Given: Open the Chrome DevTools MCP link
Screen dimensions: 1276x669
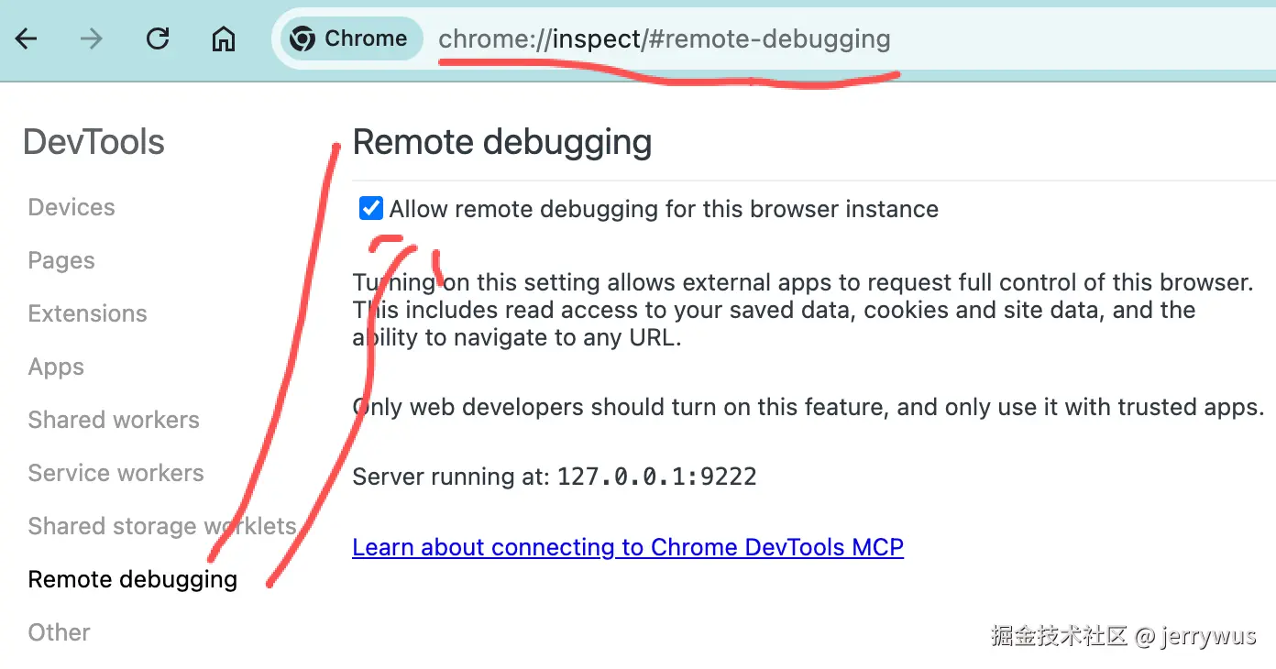Looking at the screenshot, I should (x=628, y=547).
